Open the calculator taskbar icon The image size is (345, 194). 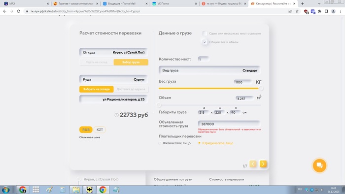click(x=63, y=190)
